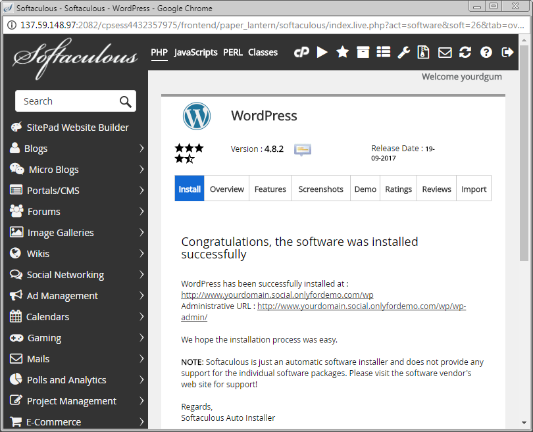
Task: Open the Mails category label
Action: (38, 359)
